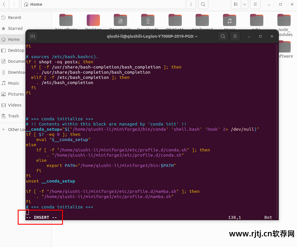Click the file manager search button
Image resolution: width=297 pixels, height=247 pixels.
click(x=203, y=4)
